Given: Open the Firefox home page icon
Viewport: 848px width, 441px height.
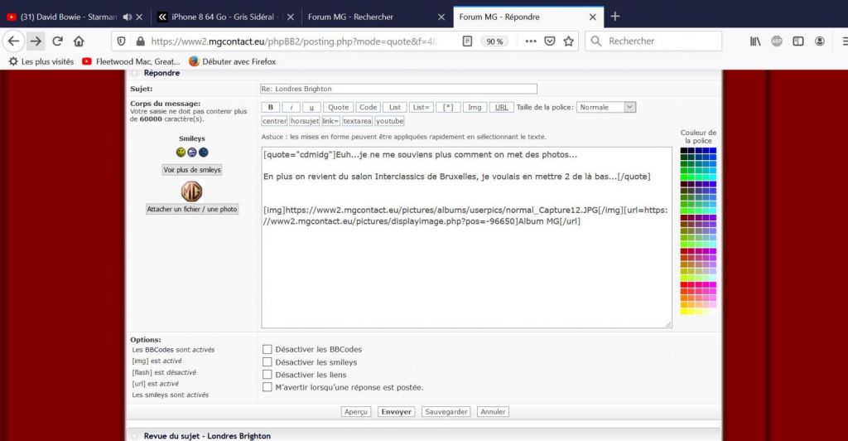Looking at the screenshot, I should (79, 41).
